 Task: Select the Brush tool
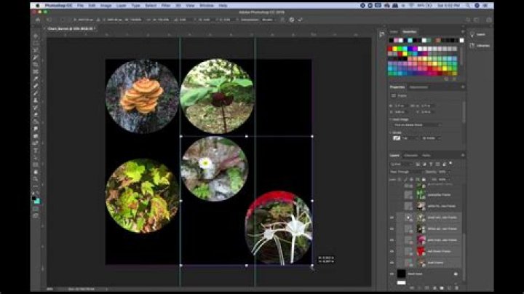(x=36, y=93)
